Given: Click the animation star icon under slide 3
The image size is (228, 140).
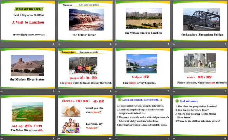Looking at the screenshot, I should [x=116, y=44].
